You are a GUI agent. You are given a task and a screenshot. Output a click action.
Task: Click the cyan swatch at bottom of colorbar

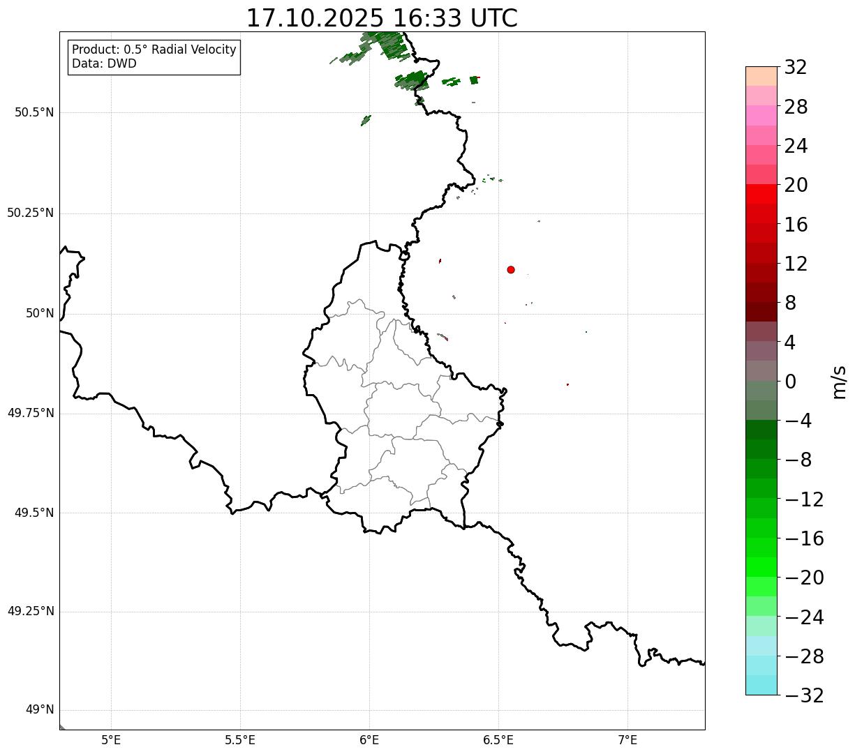coord(761,685)
